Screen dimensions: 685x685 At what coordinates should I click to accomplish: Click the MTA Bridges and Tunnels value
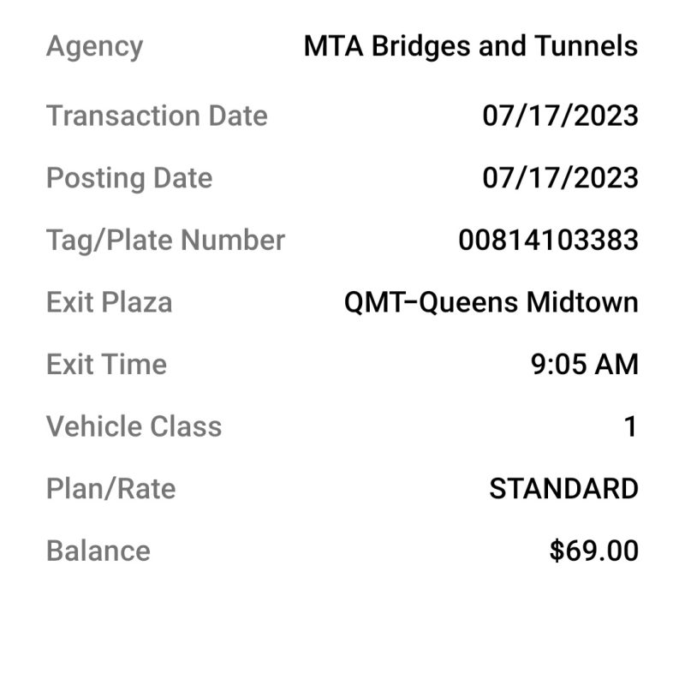tap(471, 46)
